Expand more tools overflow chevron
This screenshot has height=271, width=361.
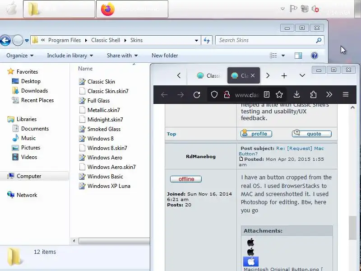[329, 94]
